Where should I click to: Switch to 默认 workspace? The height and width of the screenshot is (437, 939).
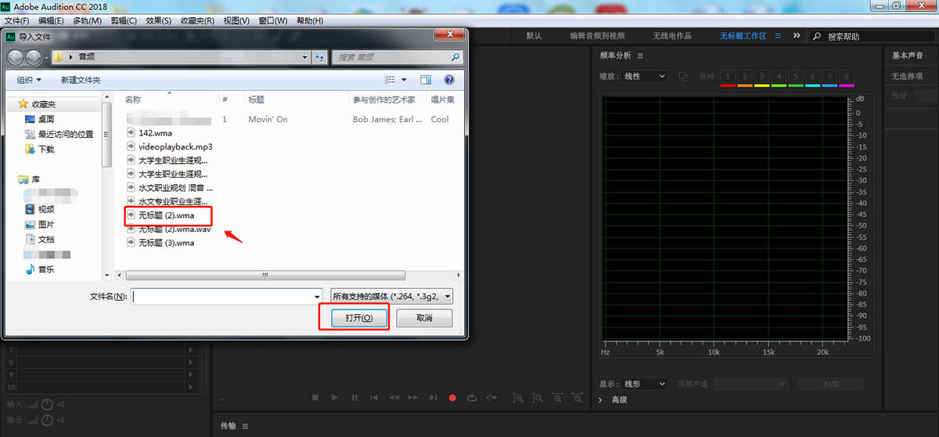[534, 36]
